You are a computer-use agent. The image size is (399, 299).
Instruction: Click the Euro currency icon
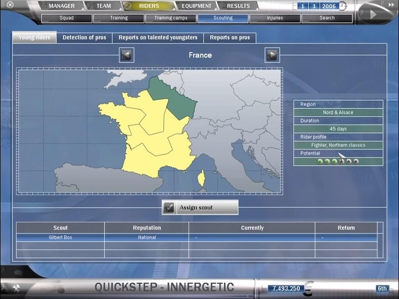309,288
